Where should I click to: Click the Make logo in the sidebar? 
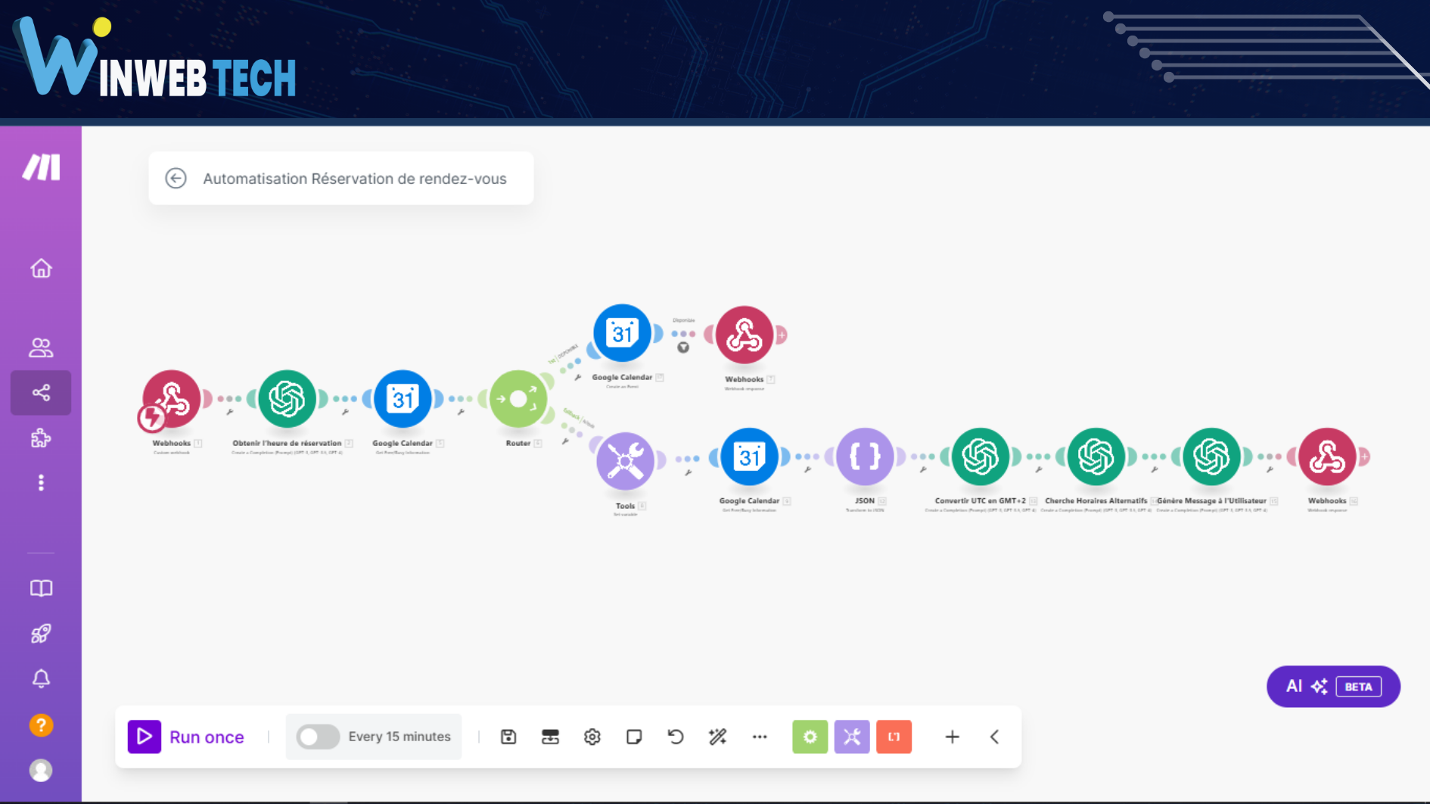point(41,167)
